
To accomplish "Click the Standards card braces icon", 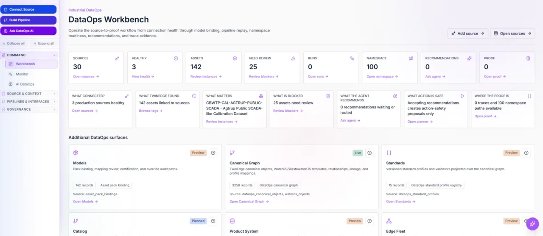I will click(x=389, y=153).
